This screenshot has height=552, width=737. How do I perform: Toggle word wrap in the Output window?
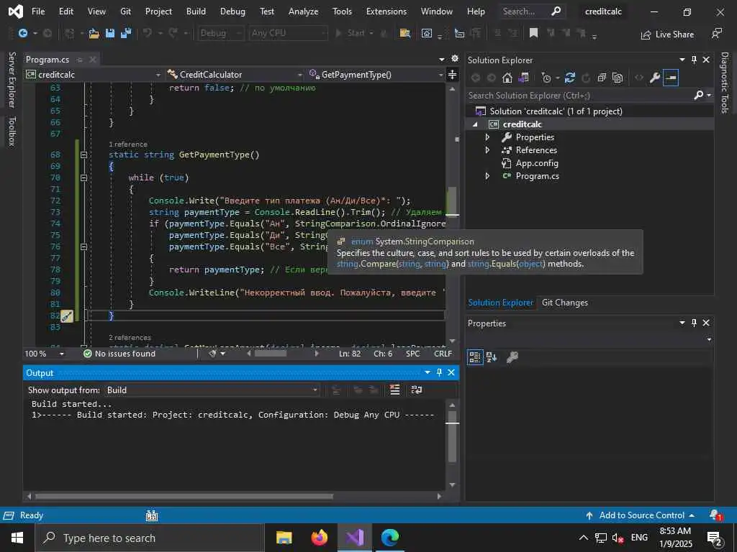coord(417,390)
